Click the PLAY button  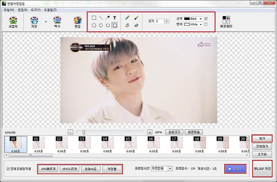[x=235, y=169]
